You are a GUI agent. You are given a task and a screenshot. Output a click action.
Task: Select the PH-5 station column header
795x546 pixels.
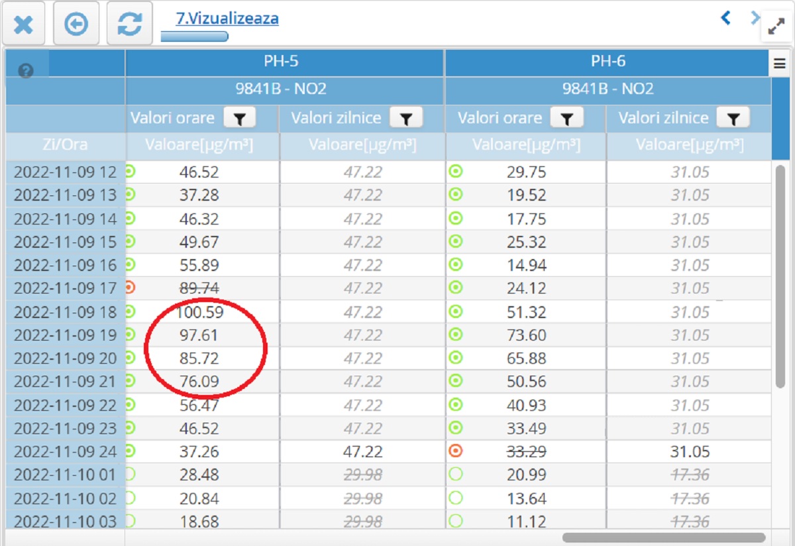click(284, 62)
